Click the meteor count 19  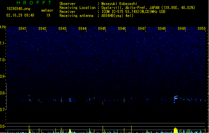point(48,15)
